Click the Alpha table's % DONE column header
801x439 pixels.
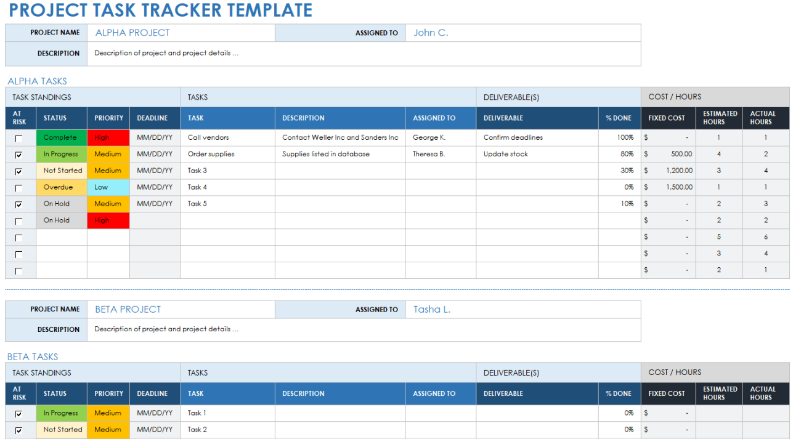tap(619, 118)
